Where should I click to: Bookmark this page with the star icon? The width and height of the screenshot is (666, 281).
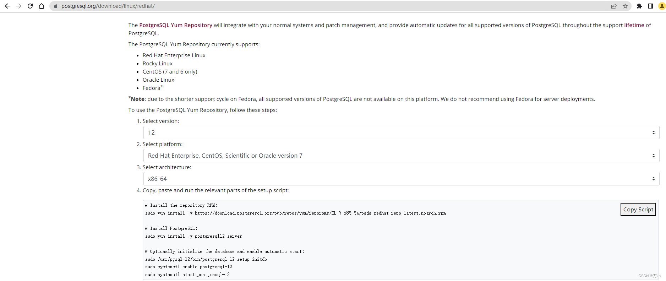pos(625,6)
